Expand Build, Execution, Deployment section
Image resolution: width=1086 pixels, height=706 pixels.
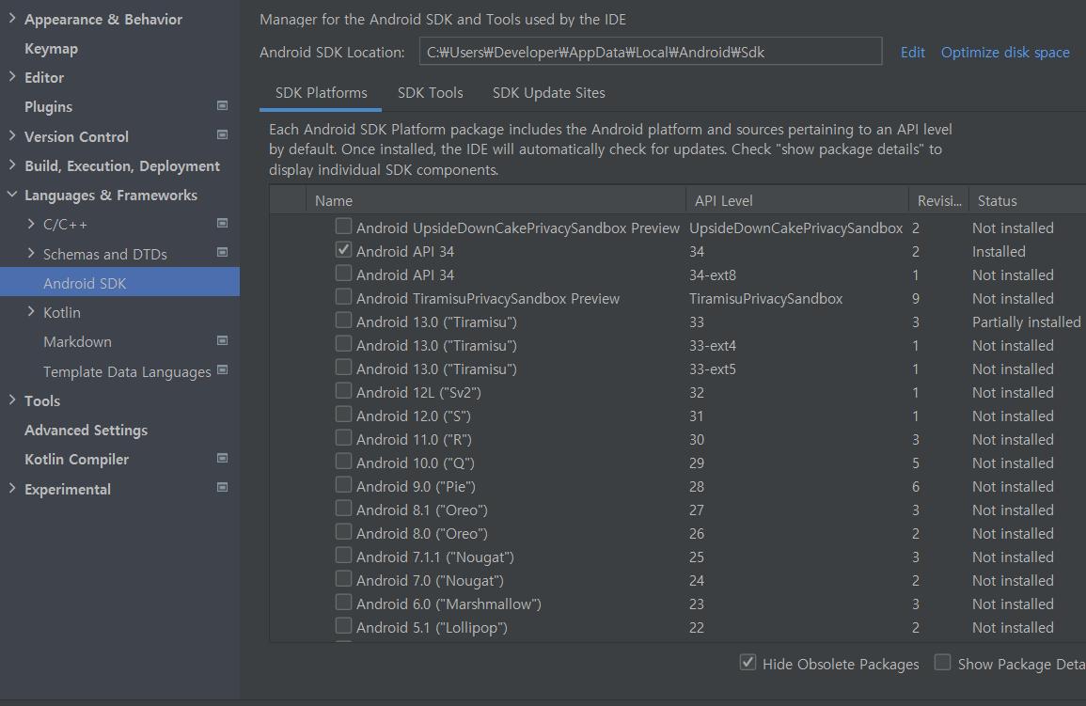[x=12, y=165]
